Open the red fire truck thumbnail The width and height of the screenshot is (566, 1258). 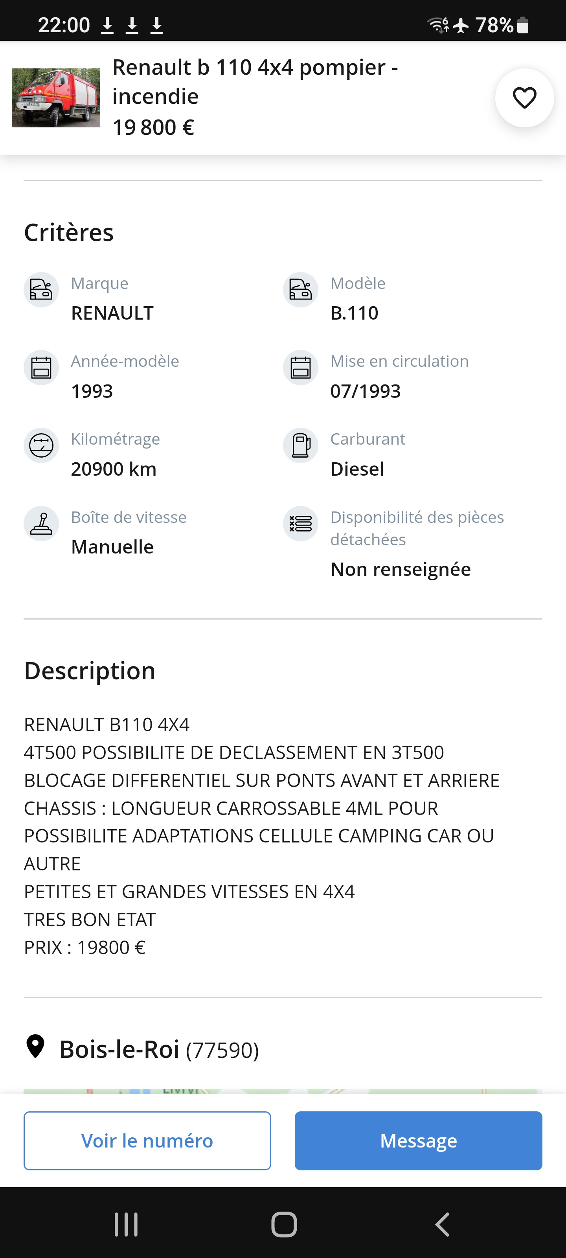pos(56,97)
